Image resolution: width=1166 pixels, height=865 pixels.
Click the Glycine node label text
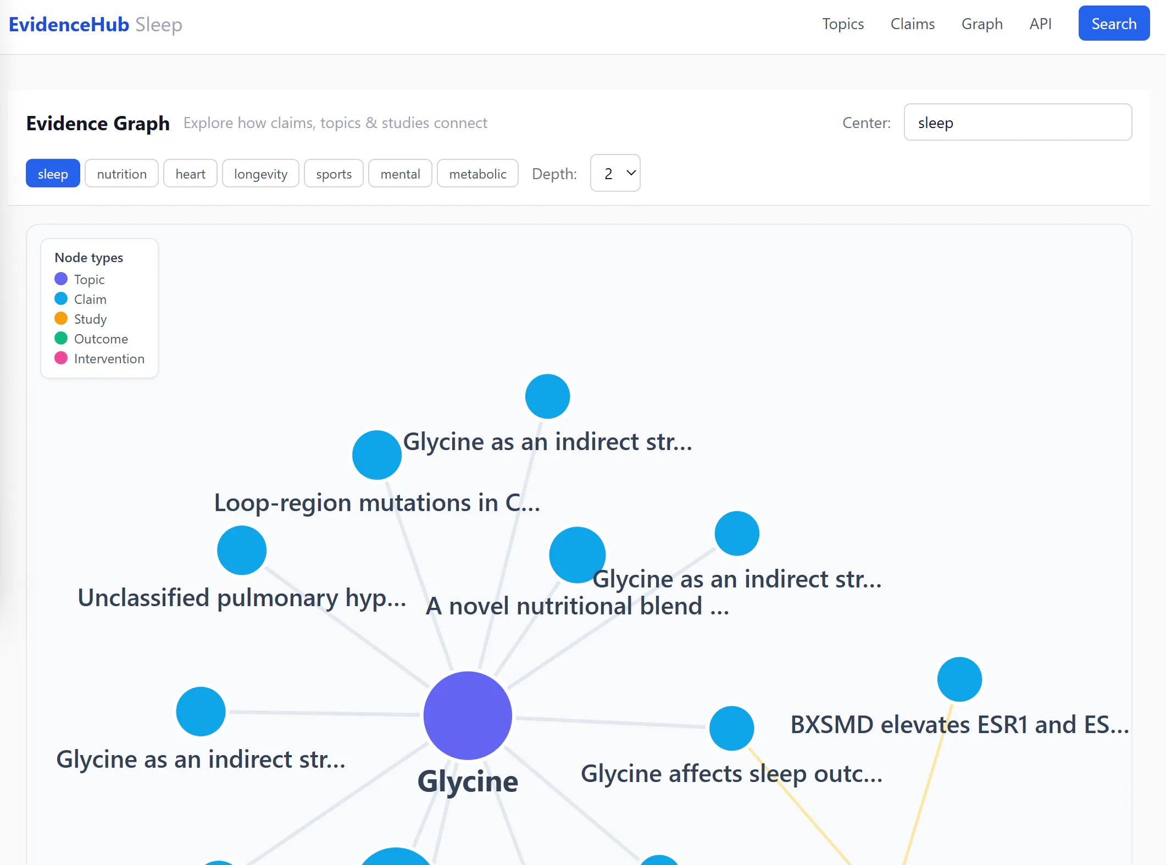(468, 781)
